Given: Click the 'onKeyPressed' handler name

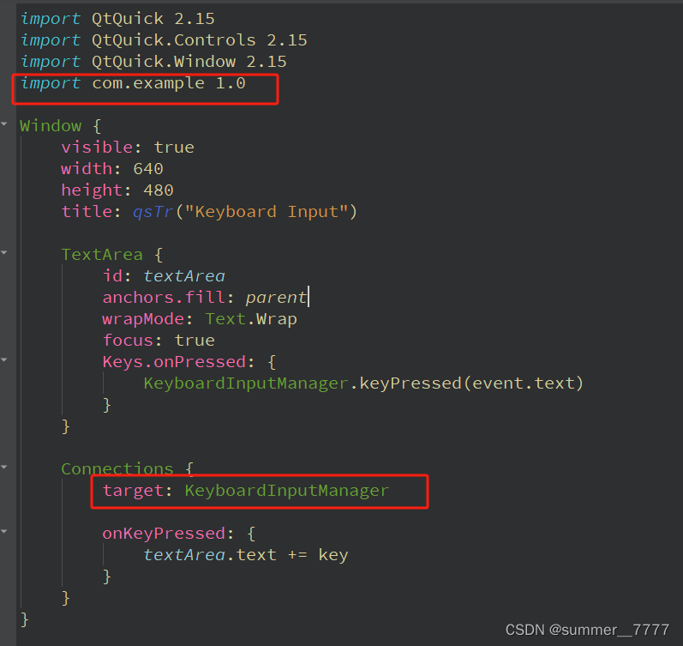Looking at the screenshot, I should 164,534.
